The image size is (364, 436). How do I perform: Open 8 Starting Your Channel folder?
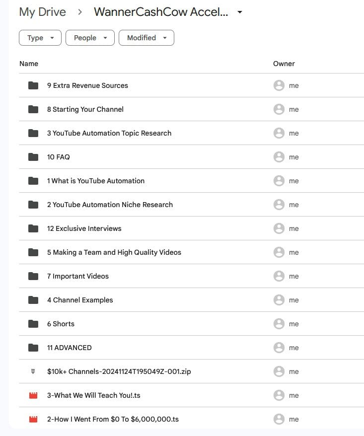pos(85,109)
